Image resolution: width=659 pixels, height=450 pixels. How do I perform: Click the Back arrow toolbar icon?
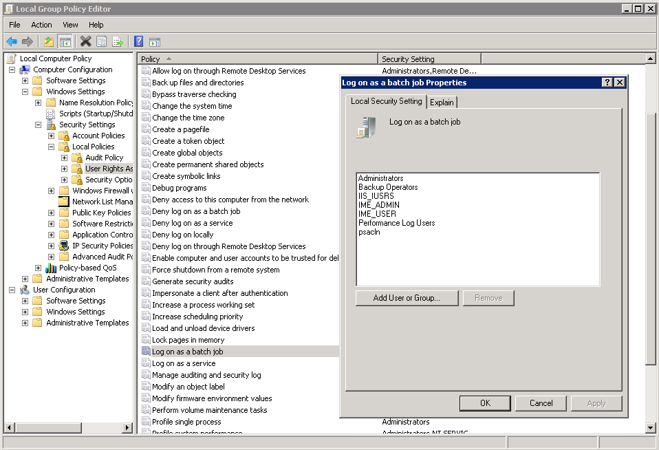pos(12,41)
